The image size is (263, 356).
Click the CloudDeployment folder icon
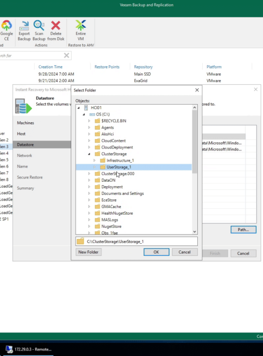tap(98, 147)
